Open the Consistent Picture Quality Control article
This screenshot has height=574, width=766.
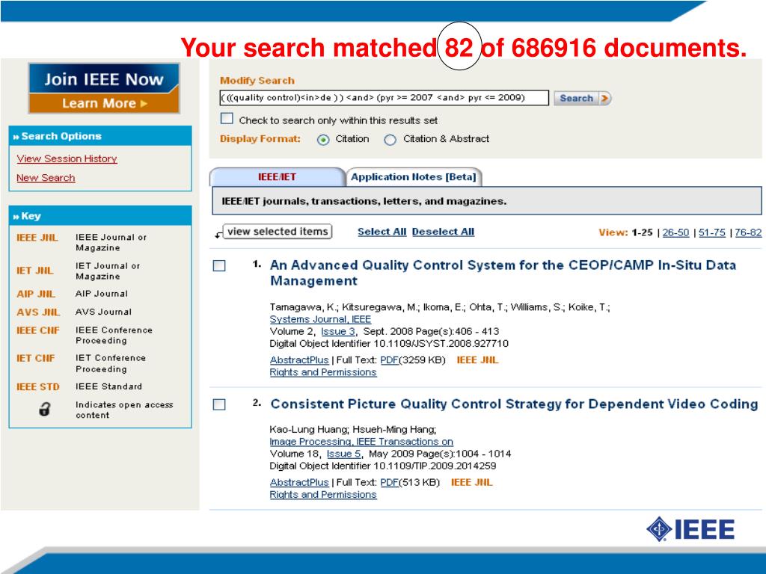point(514,404)
